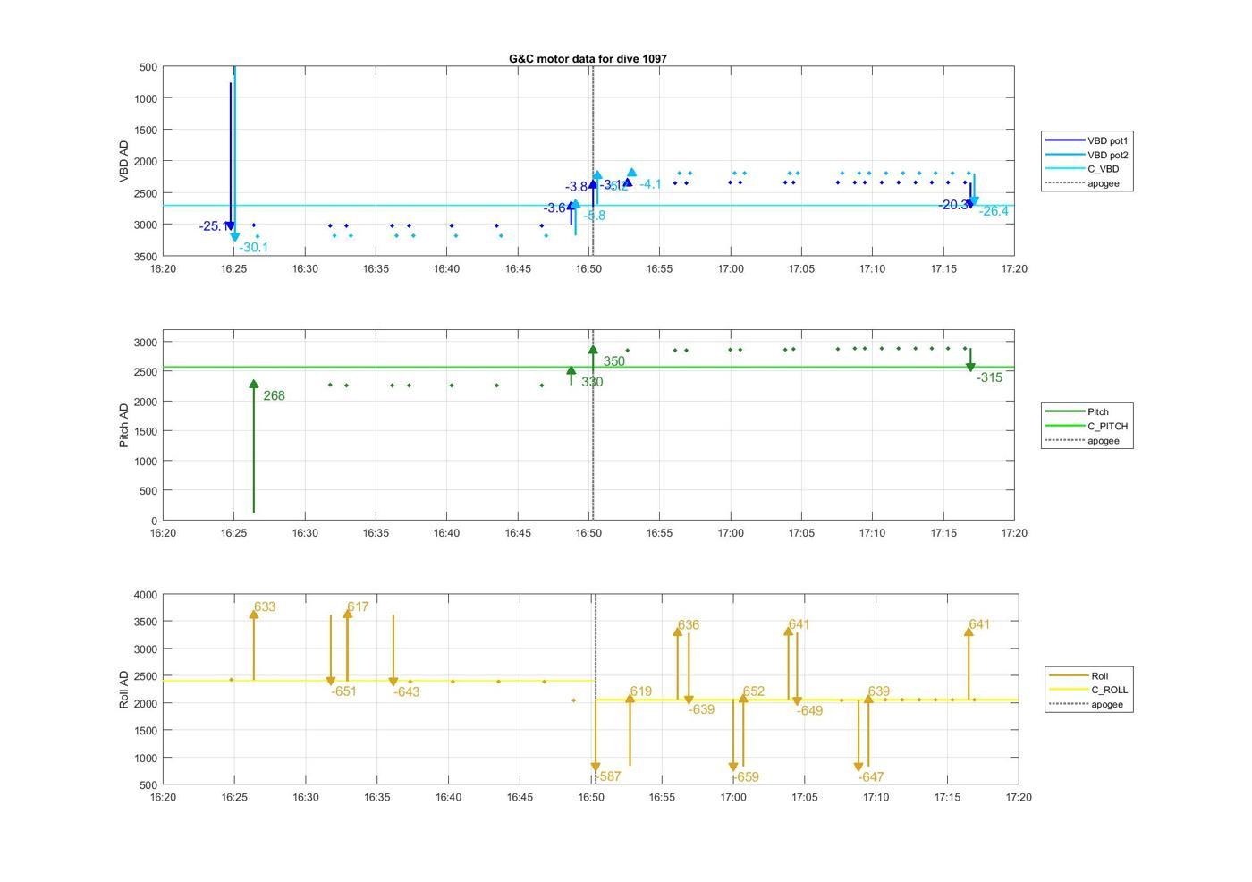Select 'VBD pot2' legend entry
Image resolution: width=1252 pixels, height=882 pixels.
(x=1087, y=155)
